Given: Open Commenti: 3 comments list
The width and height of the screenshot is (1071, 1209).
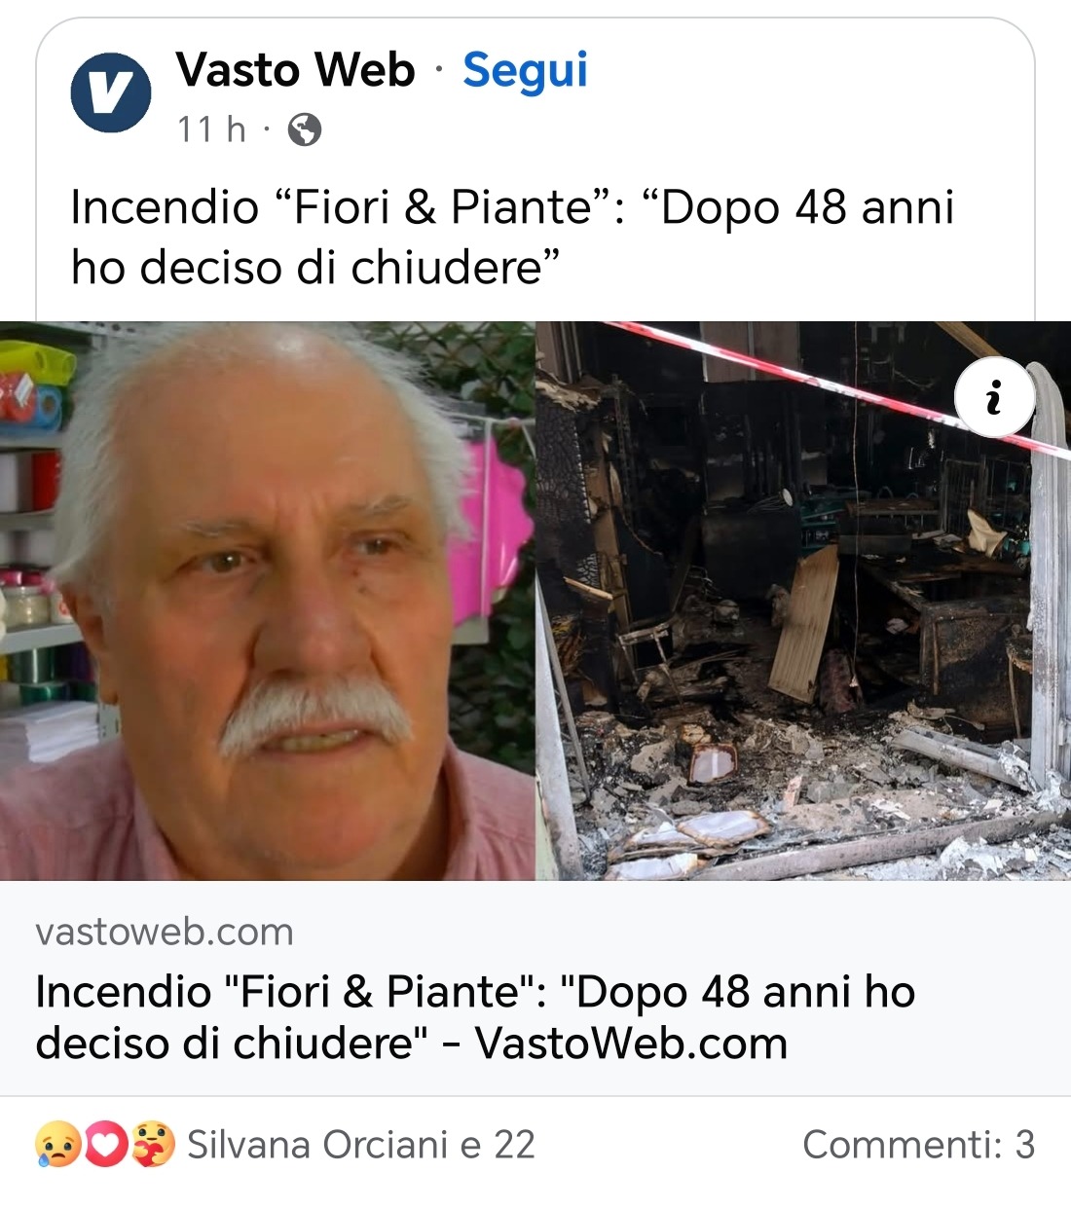Looking at the screenshot, I should pos(918,1145).
